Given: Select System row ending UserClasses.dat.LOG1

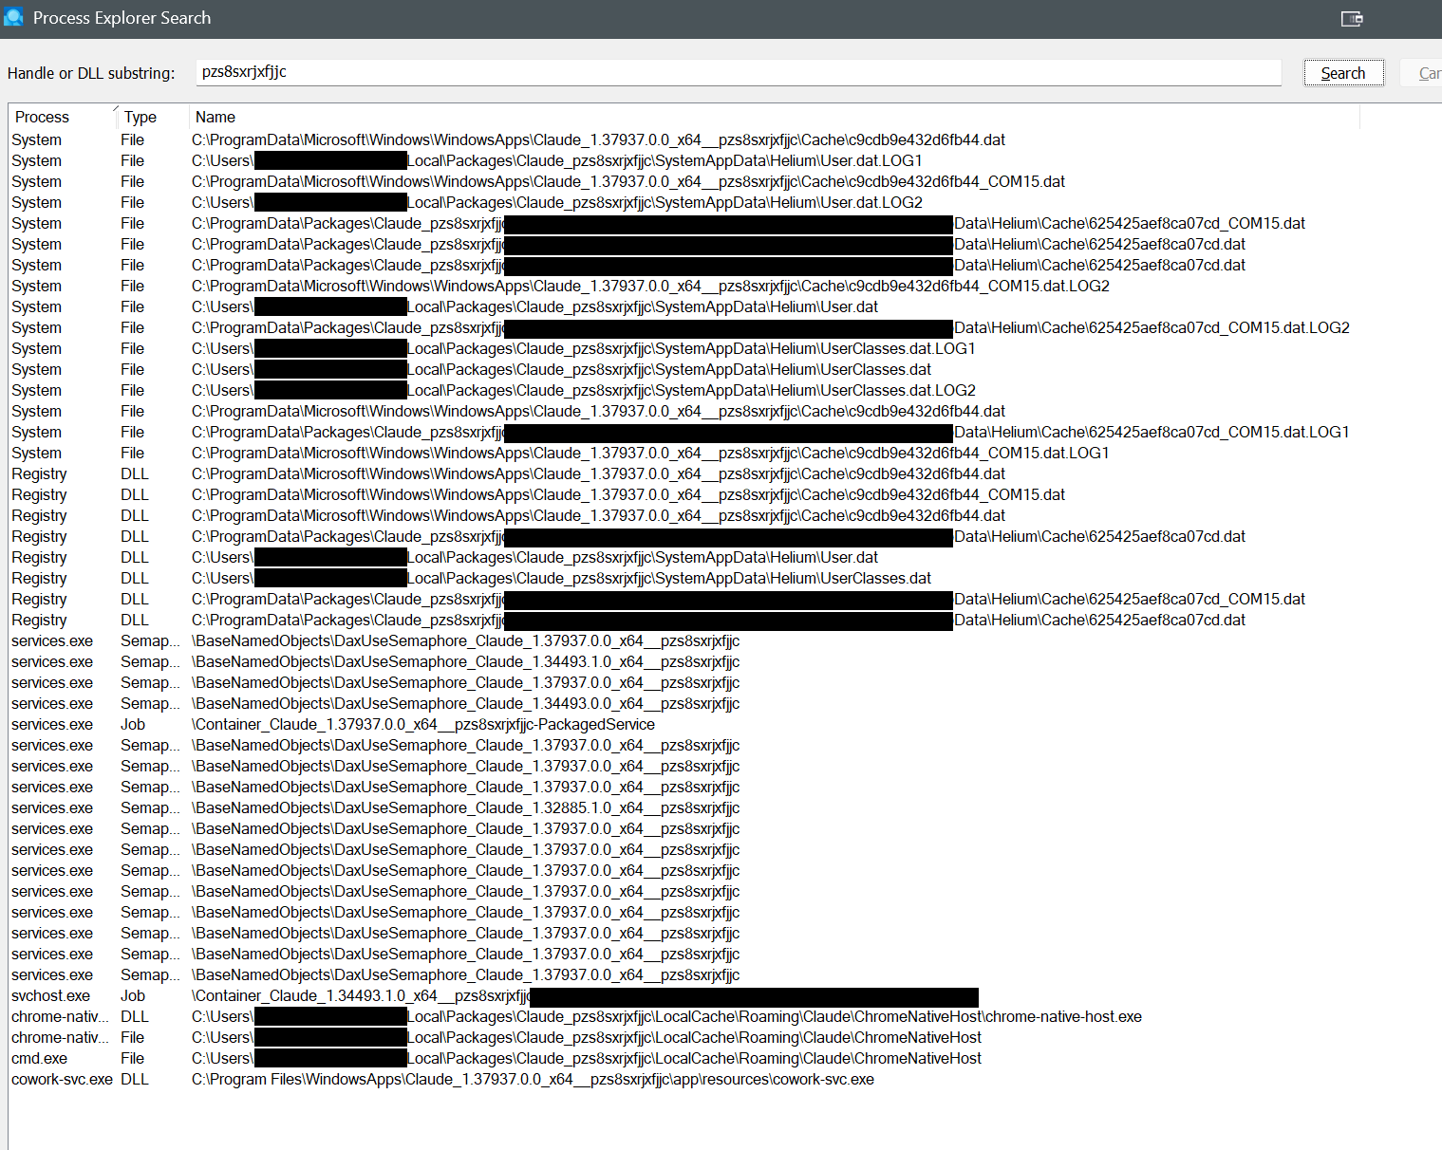Looking at the screenshot, I should click(x=684, y=348).
